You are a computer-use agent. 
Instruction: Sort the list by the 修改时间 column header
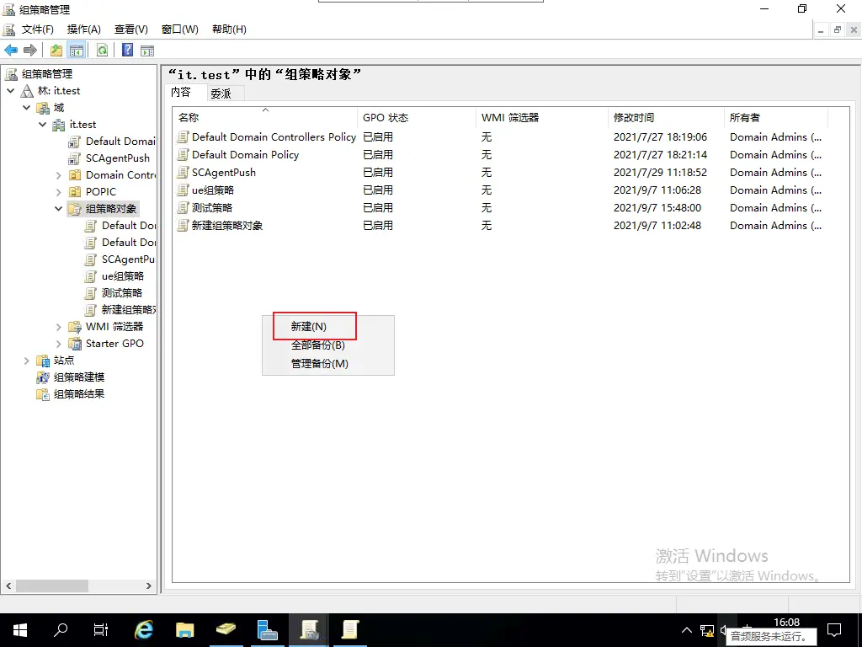pos(634,117)
